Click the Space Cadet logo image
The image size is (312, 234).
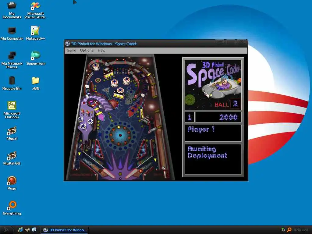click(213, 85)
